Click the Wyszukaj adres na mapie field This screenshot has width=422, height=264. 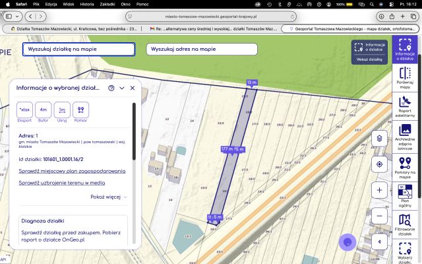point(202,49)
